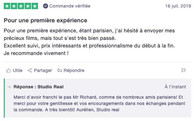Screen dimensions: 194x121
Task: Click the thumbs-up Utile icon
Action: 9,70
